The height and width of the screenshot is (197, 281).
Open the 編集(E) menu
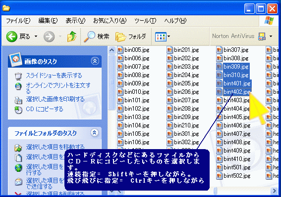[x=48, y=21]
